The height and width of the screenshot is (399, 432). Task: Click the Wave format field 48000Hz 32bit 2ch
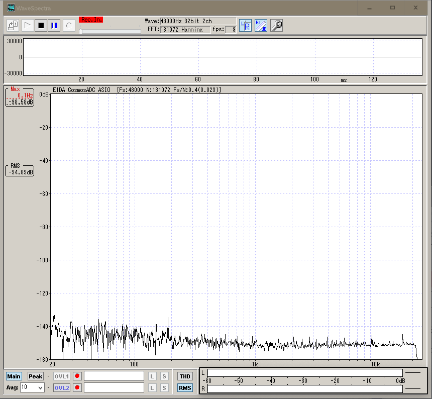[198, 21]
